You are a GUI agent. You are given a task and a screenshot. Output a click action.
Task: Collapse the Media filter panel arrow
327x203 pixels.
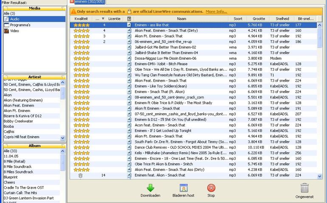pos(63,8)
